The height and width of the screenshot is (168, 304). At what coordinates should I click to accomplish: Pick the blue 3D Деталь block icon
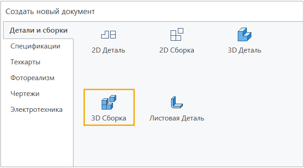coord(244,34)
